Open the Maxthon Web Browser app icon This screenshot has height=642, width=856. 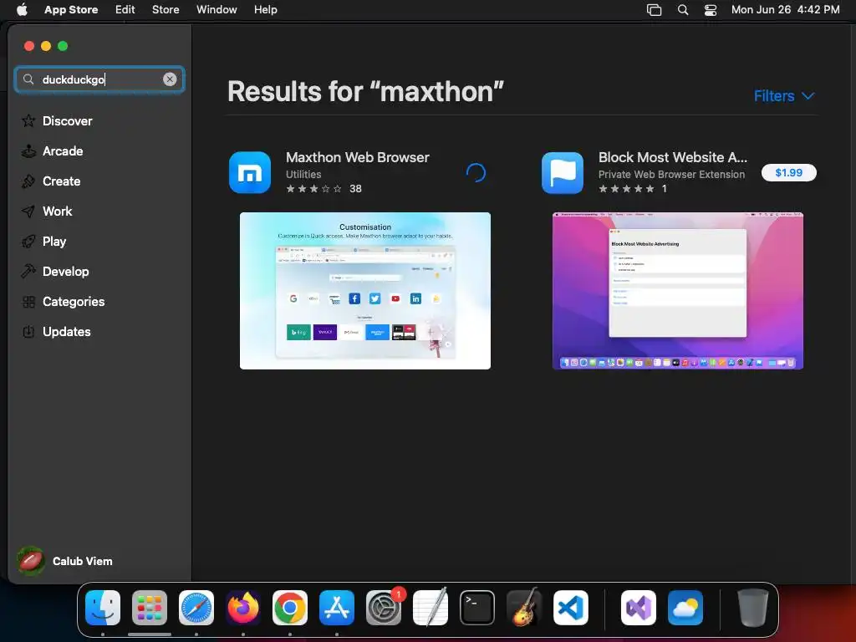tap(250, 172)
